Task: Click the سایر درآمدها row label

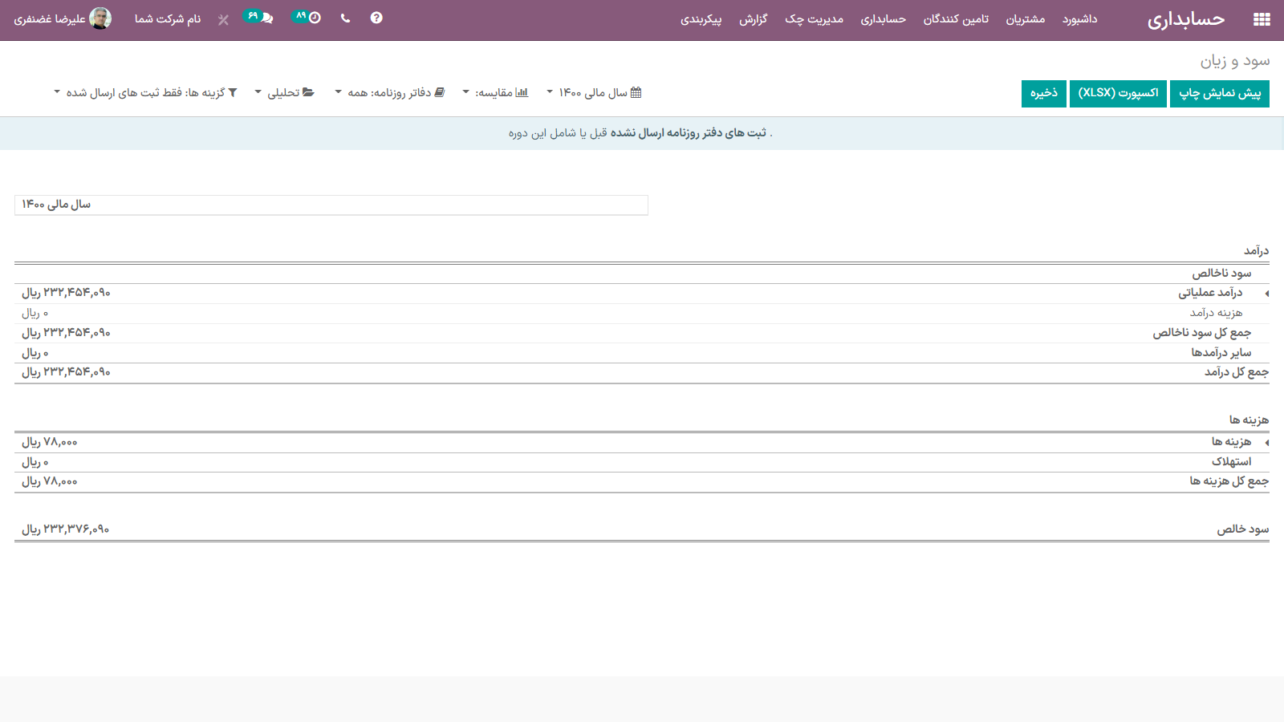Action: pyautogui.click(x=1221, y=353)
